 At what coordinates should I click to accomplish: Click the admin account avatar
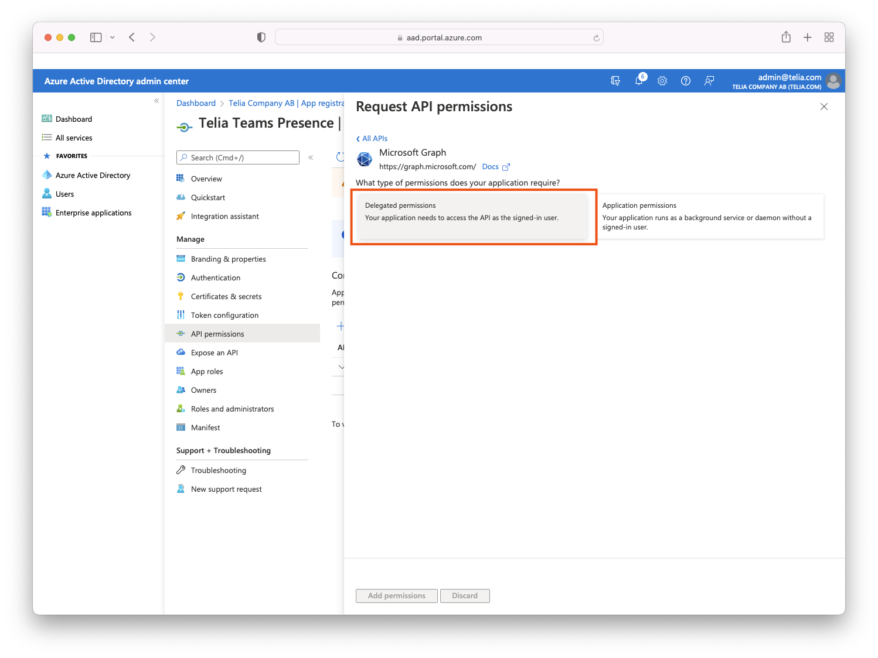click(x=833, y=81)
